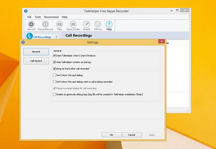Viewport: 216px width, 149px height.
Task: Click the Popup a prompt dialog checkbox
Action: (x=54, y=88)
